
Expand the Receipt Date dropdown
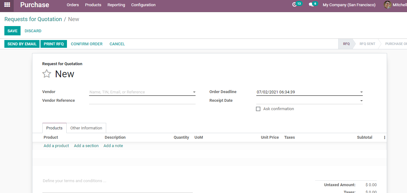(361, 101)
